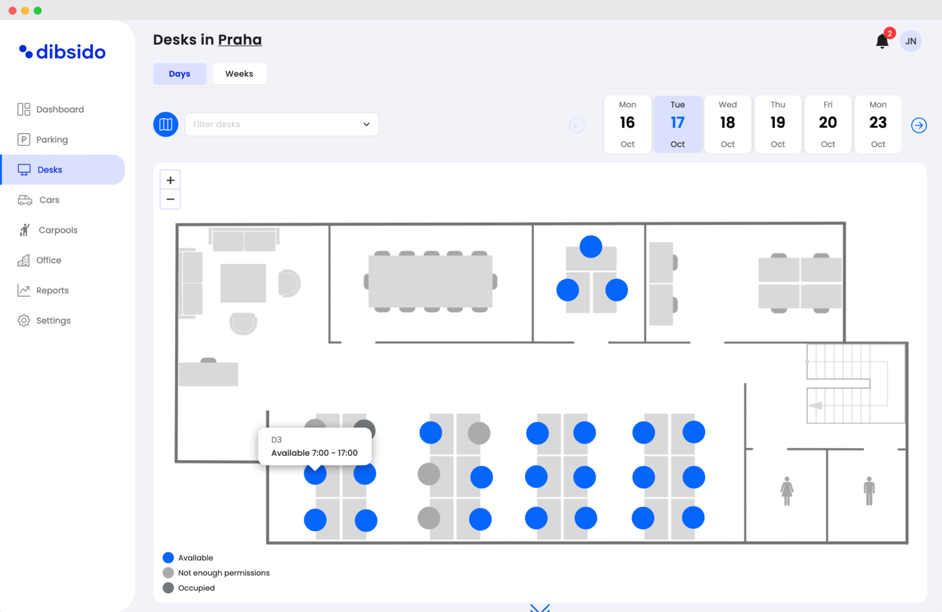
Task: Switch to Days view
Action: (179, 74)
